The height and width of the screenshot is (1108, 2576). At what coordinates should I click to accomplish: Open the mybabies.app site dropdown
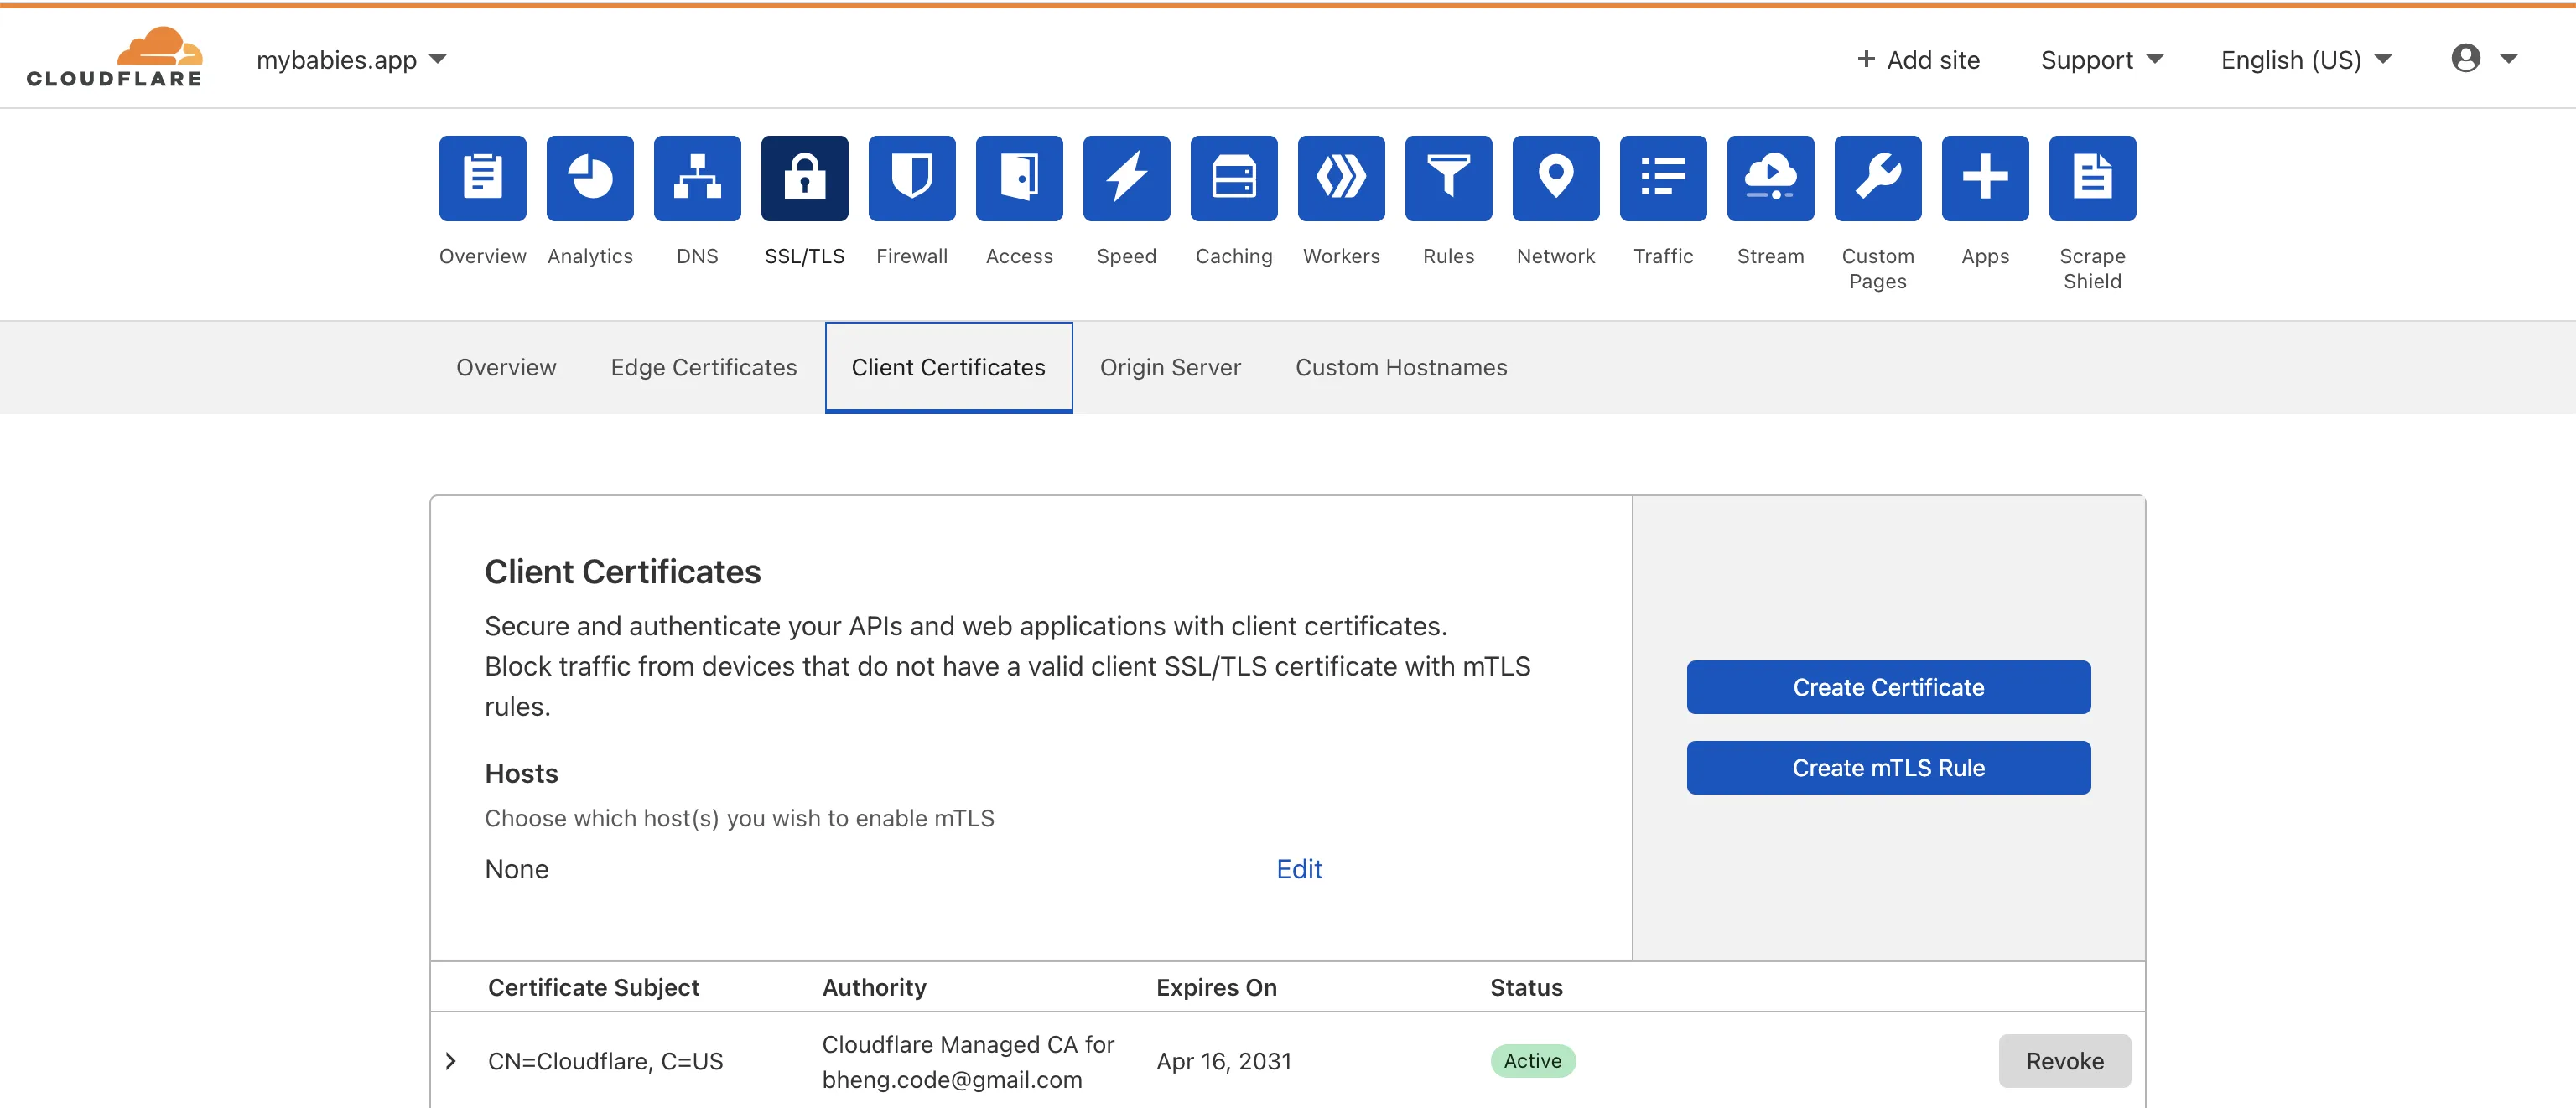[x=351, y=60]
